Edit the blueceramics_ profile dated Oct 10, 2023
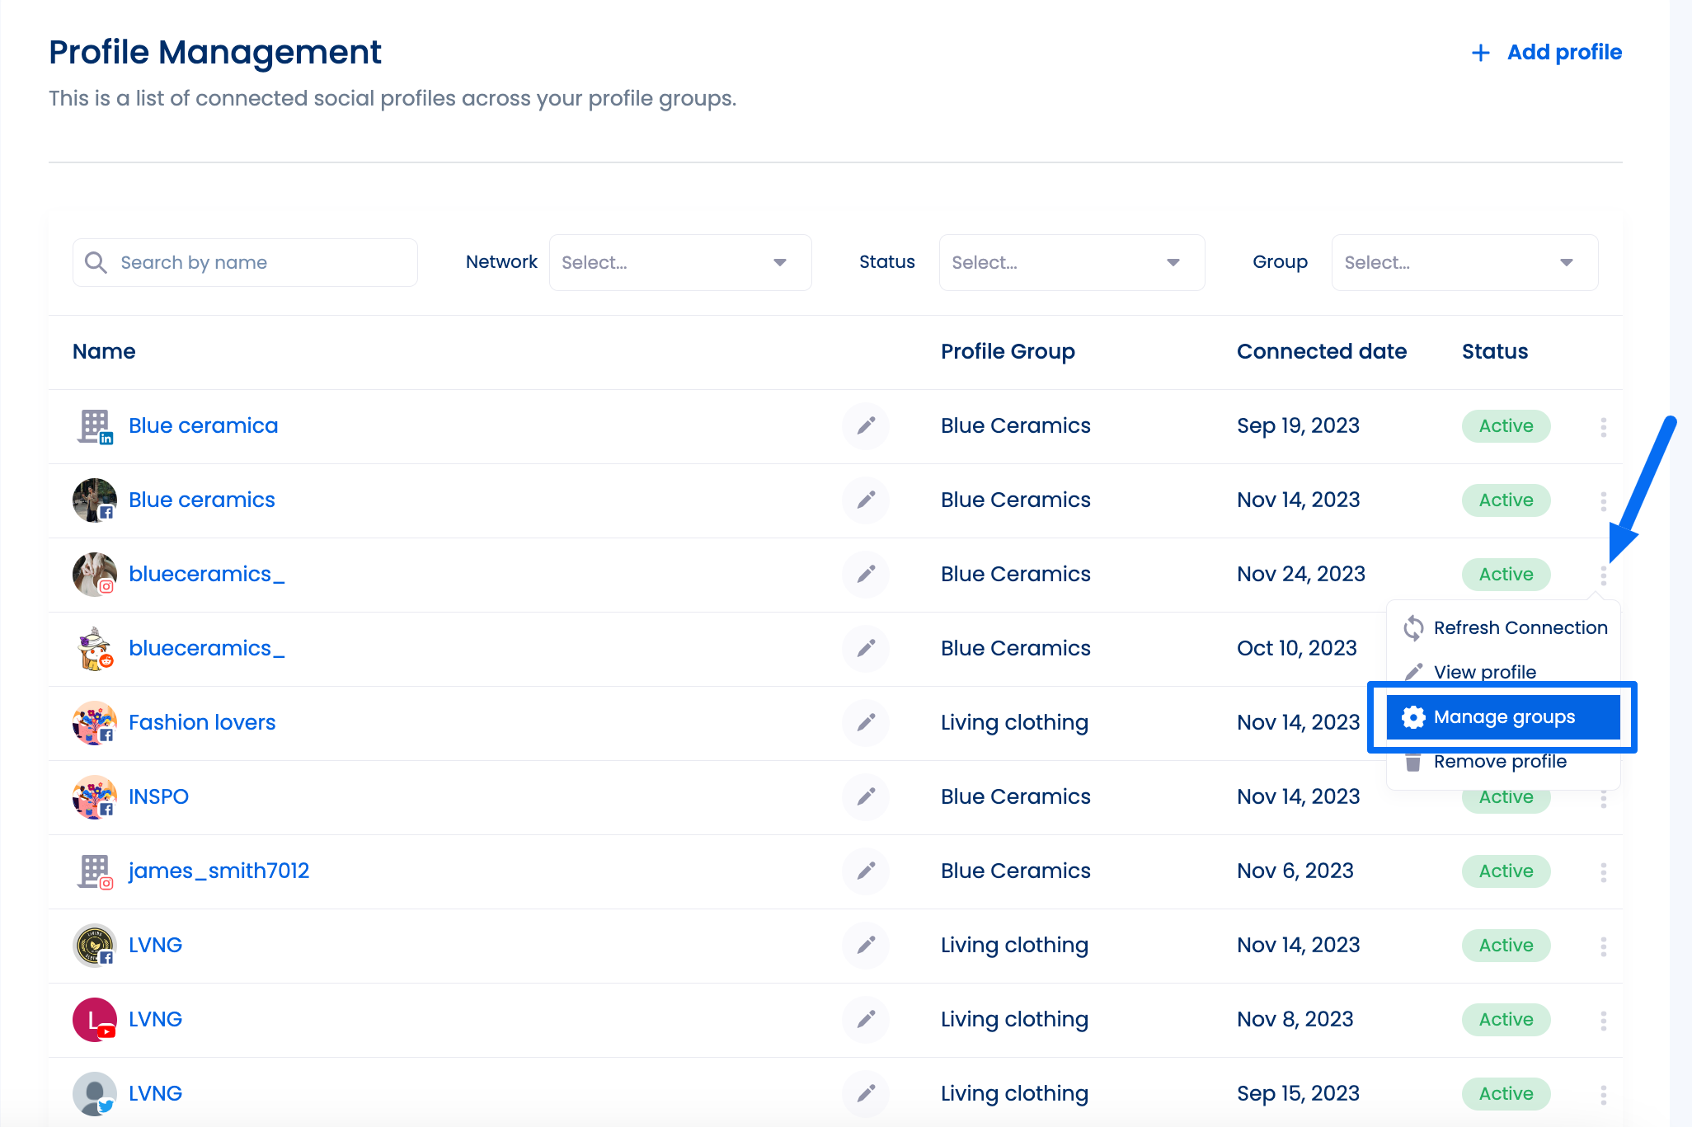The image size is (1692, 1127). click(x=865, y=648)
